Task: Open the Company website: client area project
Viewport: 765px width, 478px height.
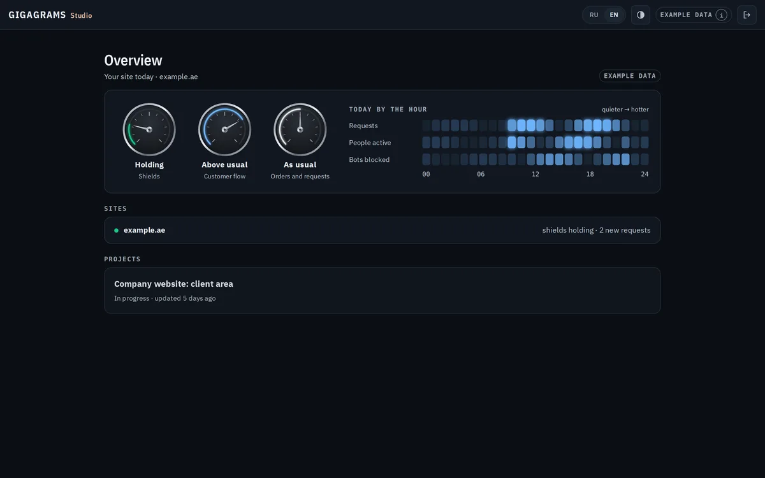Action: pos(382,290)
